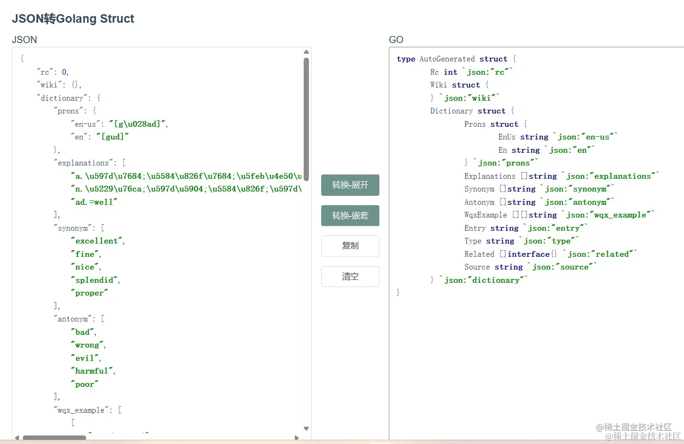Click the type AutoGenerated struct line
Screen dimensions: 684x444
click(x=456, y=59)
